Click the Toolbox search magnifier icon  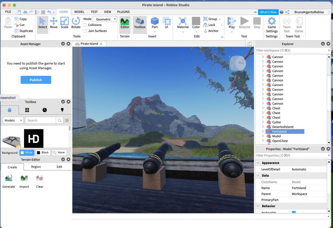[x=60, y=121]
